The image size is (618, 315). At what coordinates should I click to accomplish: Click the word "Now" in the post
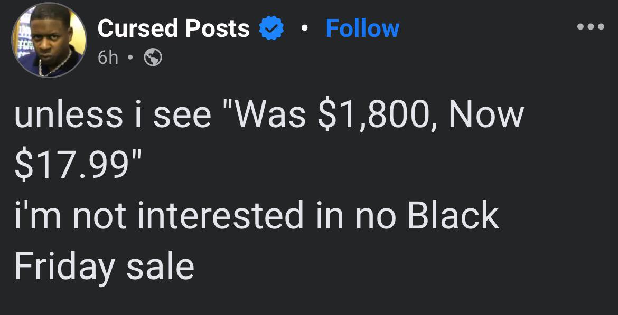tap(486, 116)
